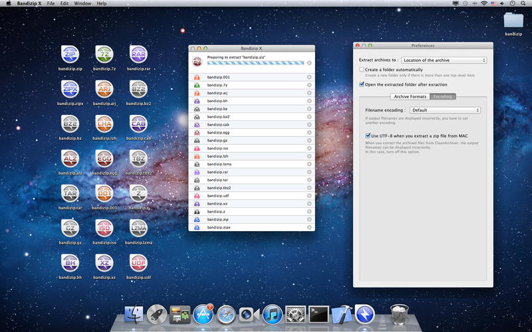
Task: Open the File menu
Action: pos(51,3)
